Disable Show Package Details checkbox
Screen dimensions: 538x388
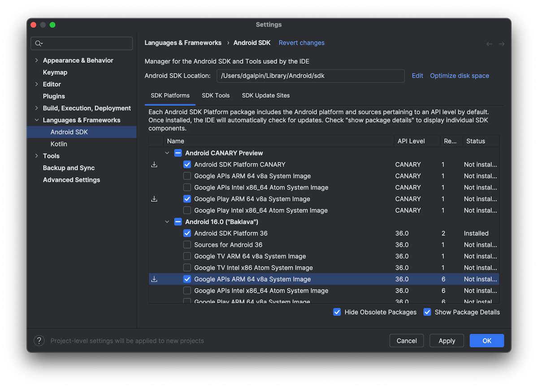(x=427, y=312)
